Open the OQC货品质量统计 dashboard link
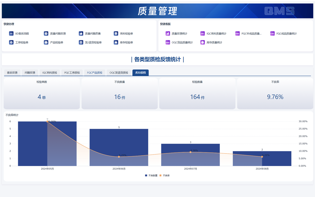The height and width of the screenshot is (197, 315). (x=182, y=42)
